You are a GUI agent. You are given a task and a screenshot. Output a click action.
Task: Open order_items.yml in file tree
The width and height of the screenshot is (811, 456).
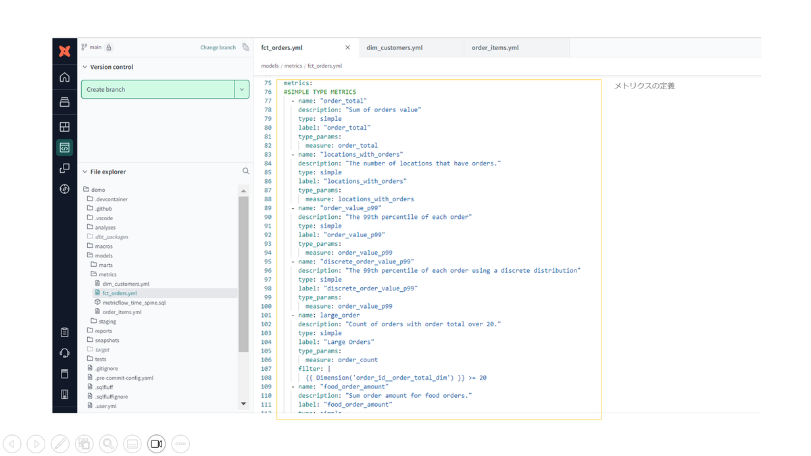(x=118, y=312)
